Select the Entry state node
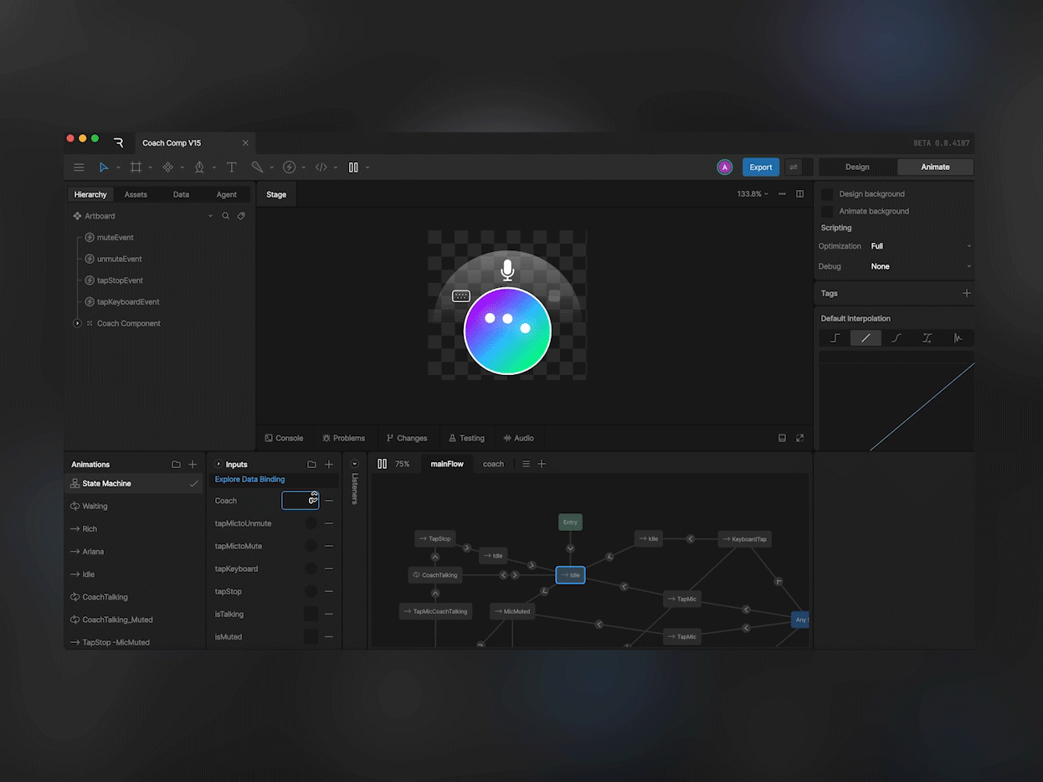Image resolution: width=1043 pixels, height=782 pixels. [570, 522]
